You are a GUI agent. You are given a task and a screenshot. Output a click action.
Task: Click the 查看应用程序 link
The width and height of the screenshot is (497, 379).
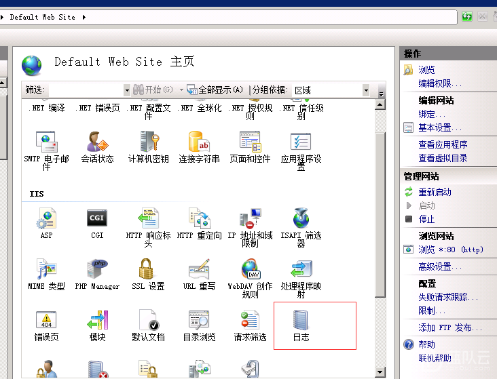(x=443, y=144)
